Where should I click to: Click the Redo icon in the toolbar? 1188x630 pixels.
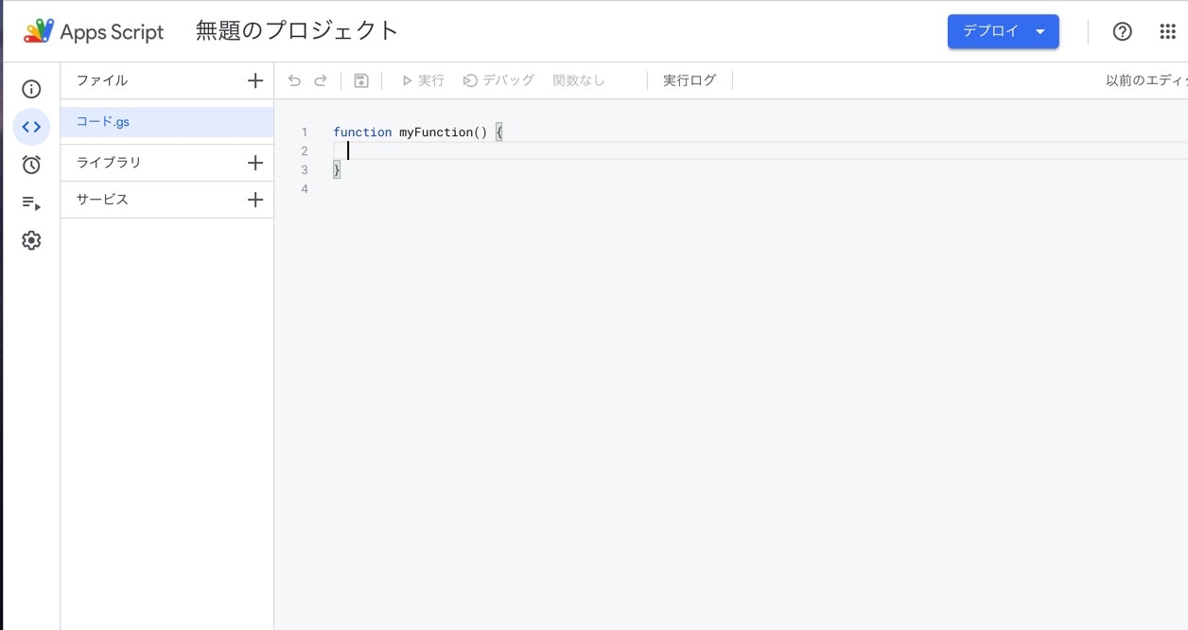[x=321, y=80]
